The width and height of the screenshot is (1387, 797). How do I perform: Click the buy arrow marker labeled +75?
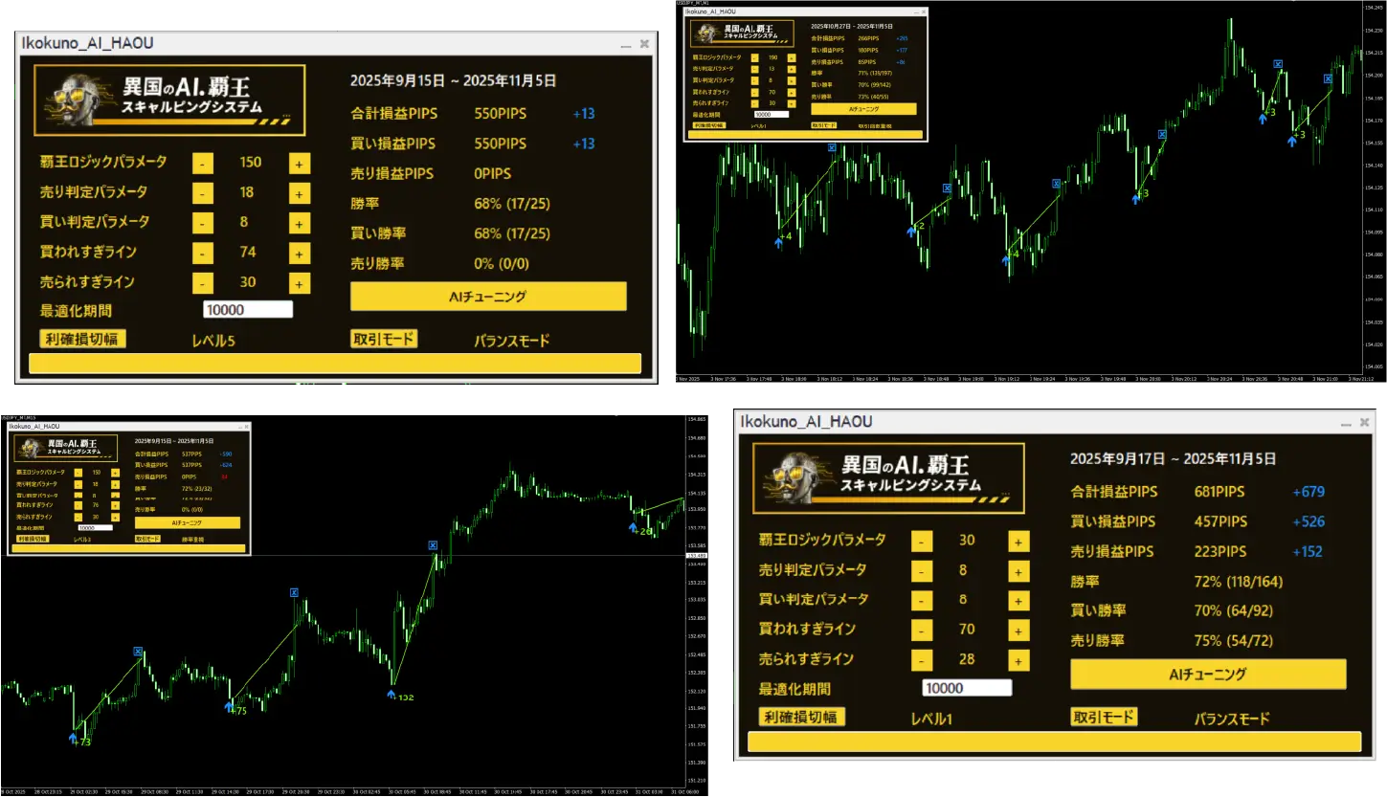pyautogui.click(x=230, y=707)
